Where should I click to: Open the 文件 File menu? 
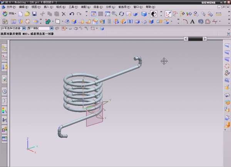[11, 7]
